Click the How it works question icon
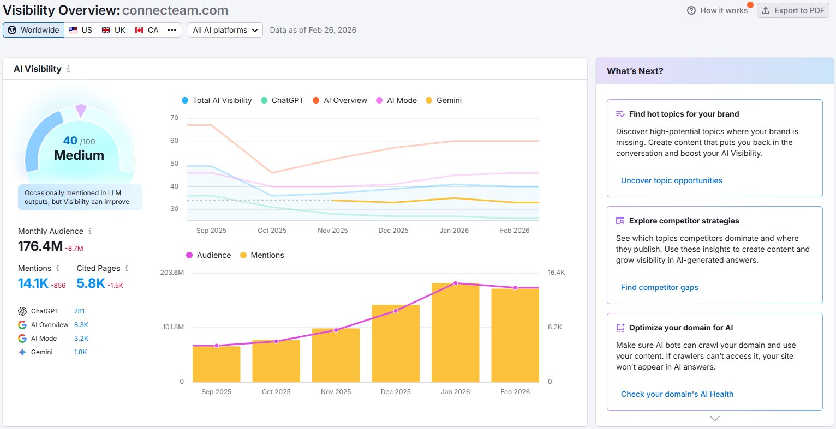This screenshot has height=429, width=836. tap(691, 10)
